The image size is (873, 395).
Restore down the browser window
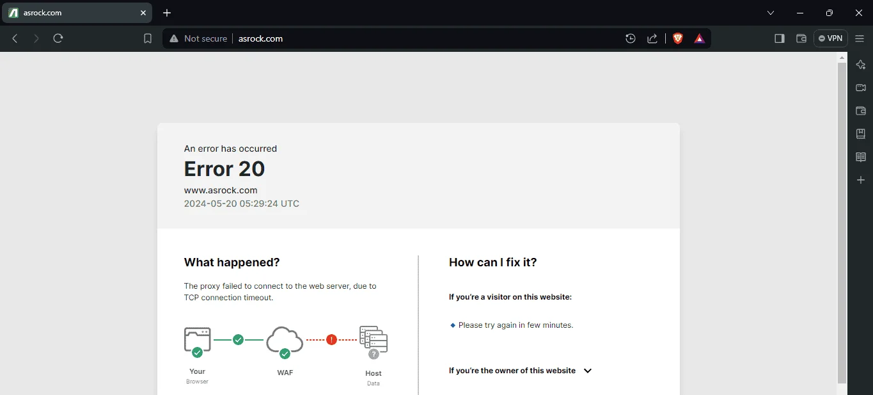[830, 13]
